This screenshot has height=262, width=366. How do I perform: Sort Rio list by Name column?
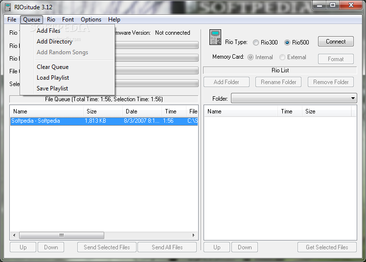click(x=241, y=111)
